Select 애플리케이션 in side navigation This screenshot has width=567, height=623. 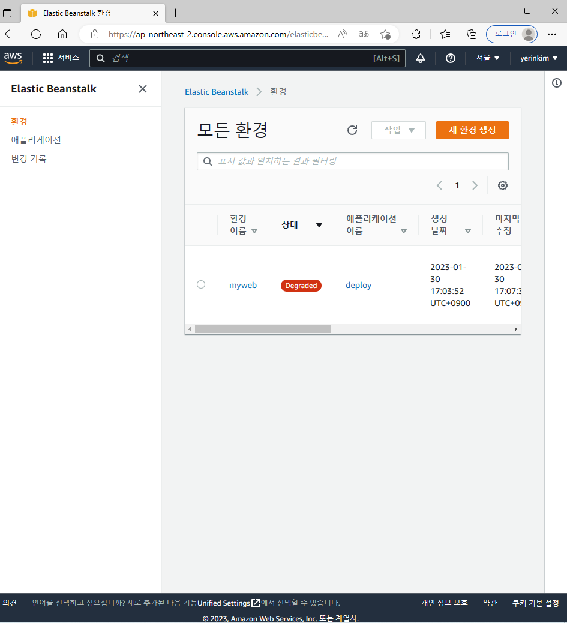point(36,140)
